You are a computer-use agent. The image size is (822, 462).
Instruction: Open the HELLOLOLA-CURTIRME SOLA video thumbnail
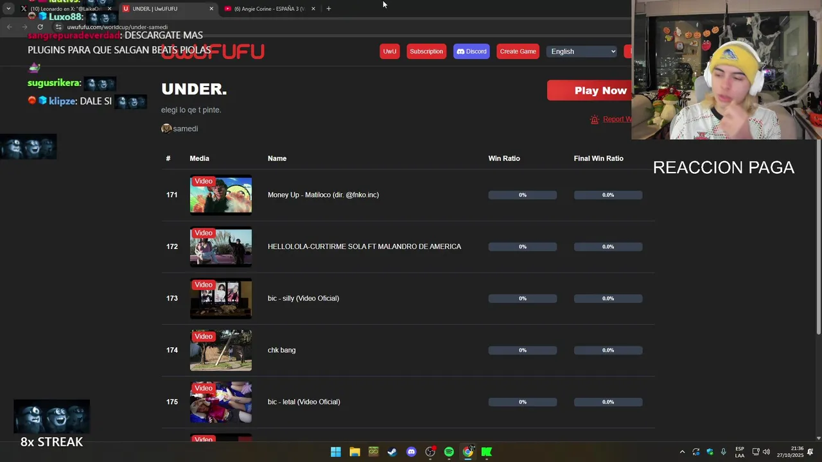point(221,246)
